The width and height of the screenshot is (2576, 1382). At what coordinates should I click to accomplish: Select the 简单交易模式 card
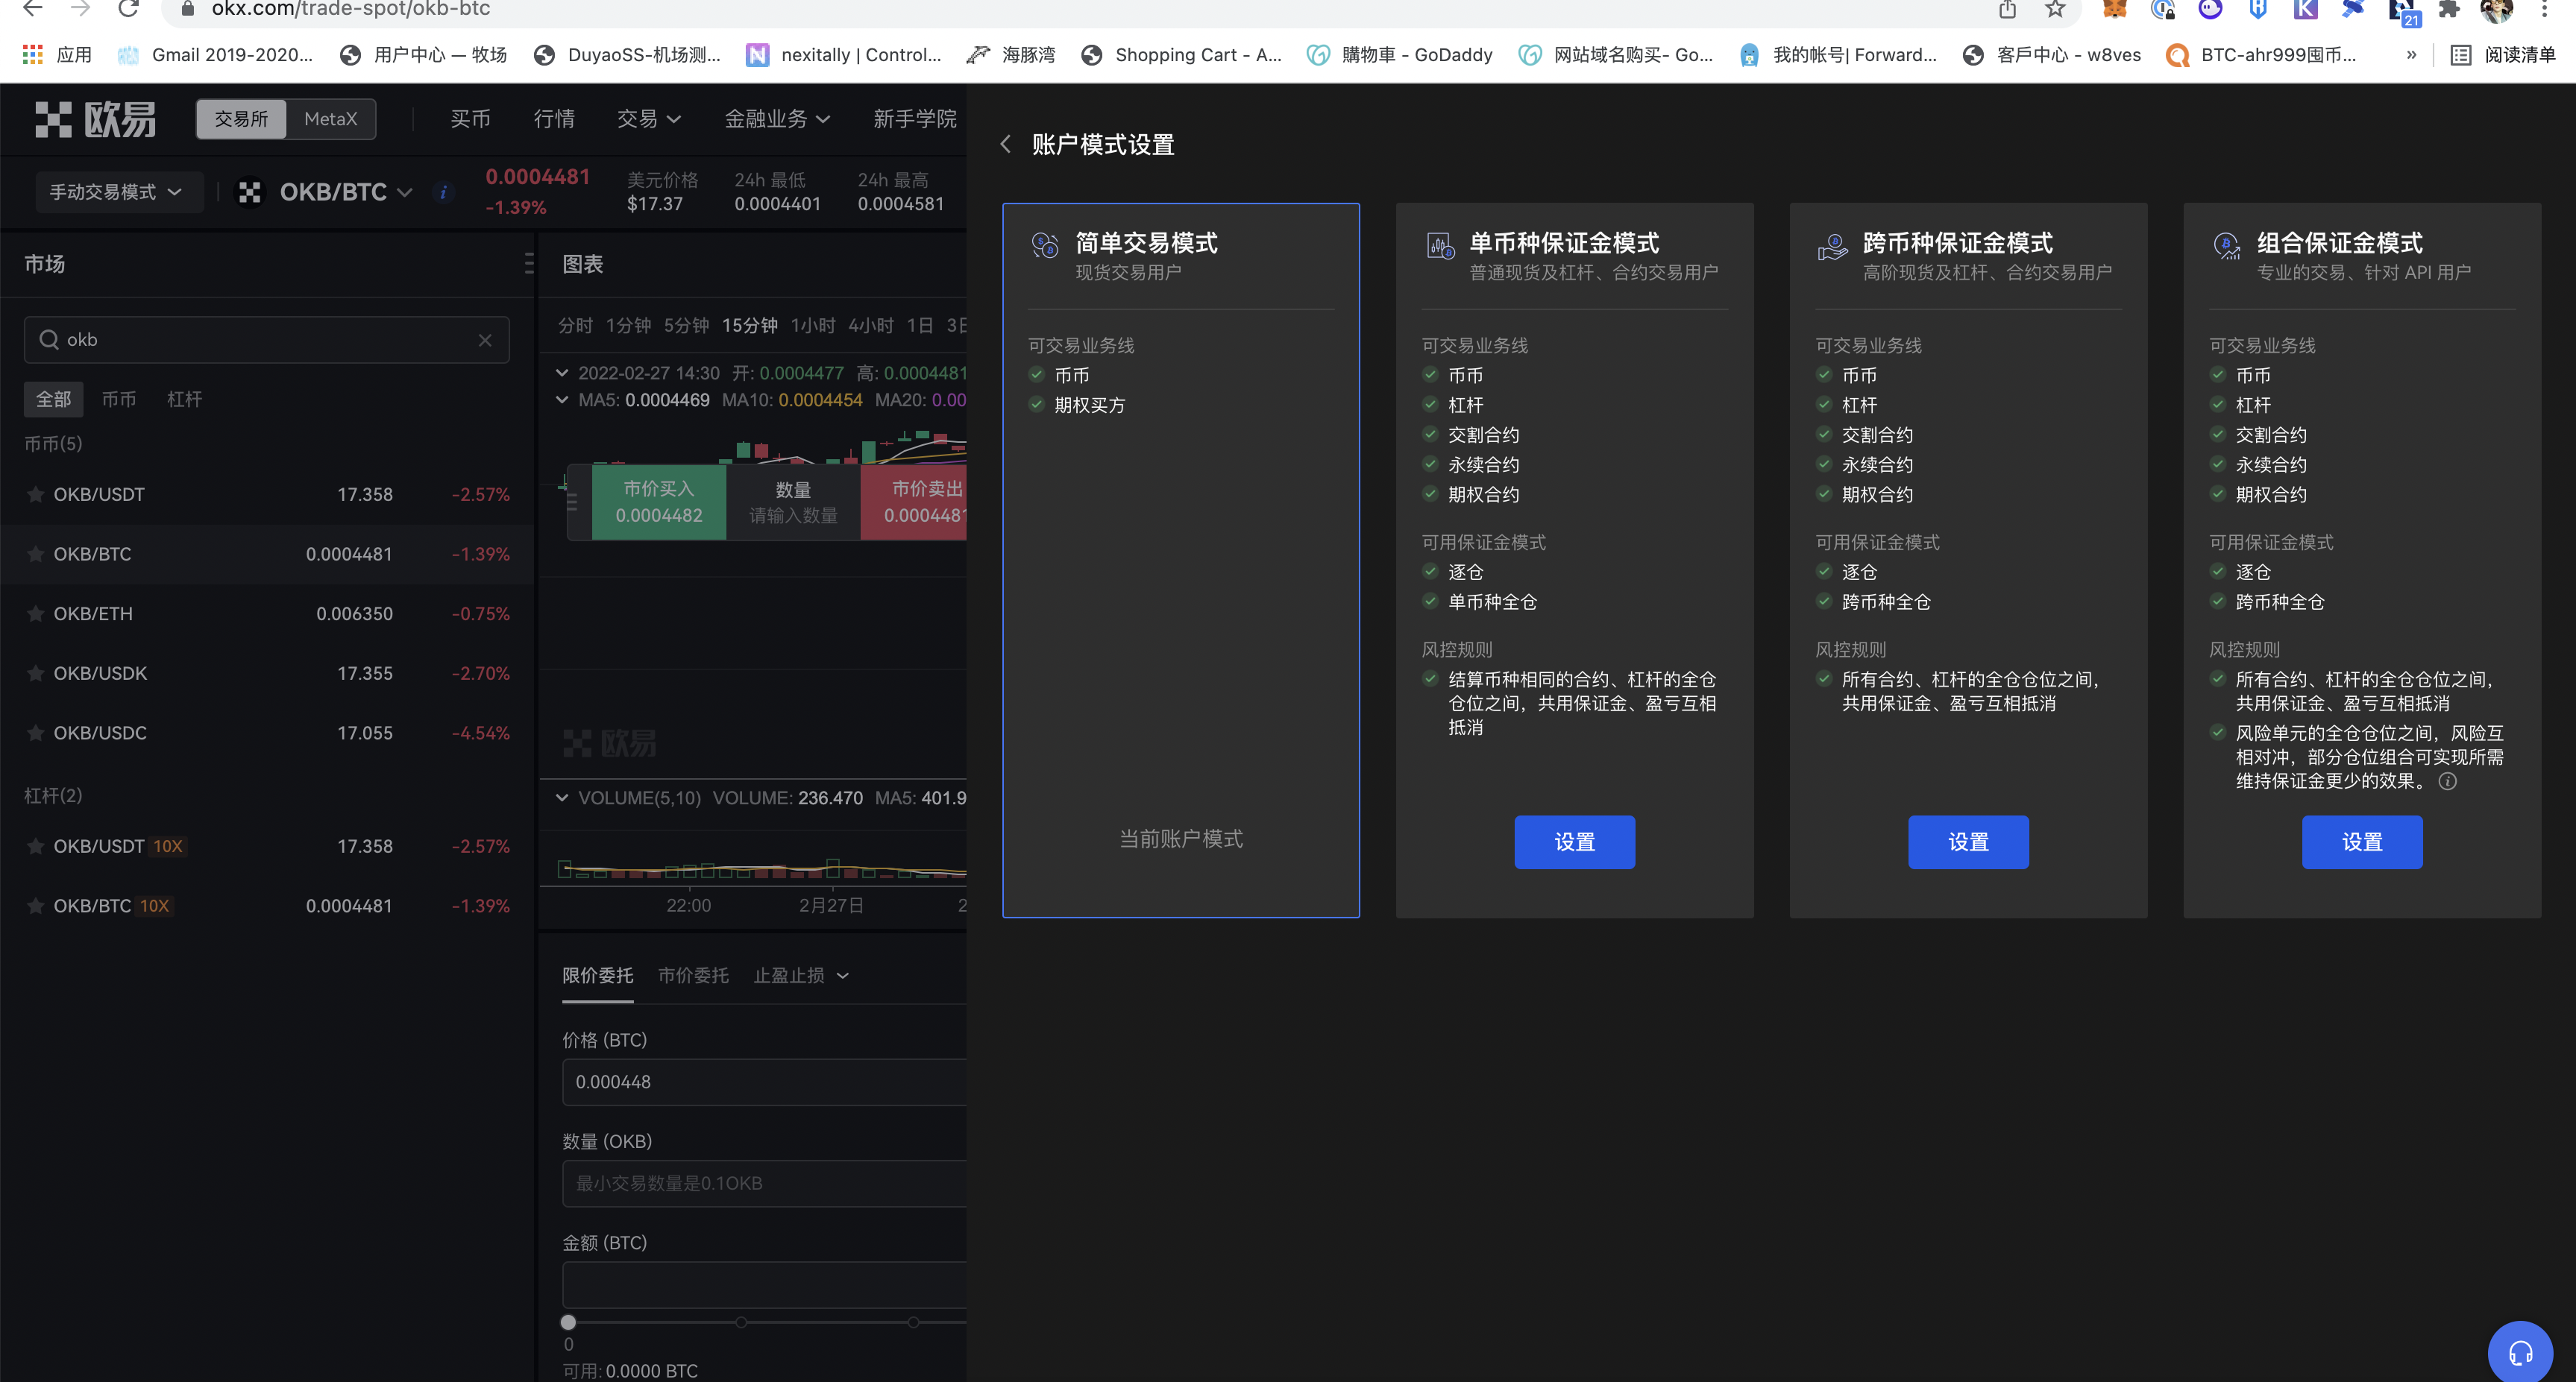pyautogui.click(x=1180, y=560)
